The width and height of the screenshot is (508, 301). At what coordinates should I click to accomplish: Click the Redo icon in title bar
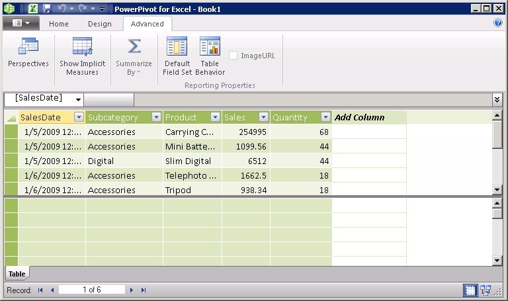pos(83,9)
